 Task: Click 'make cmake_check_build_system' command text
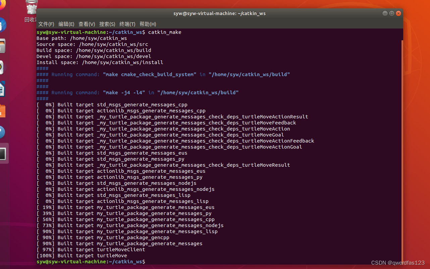150,74
